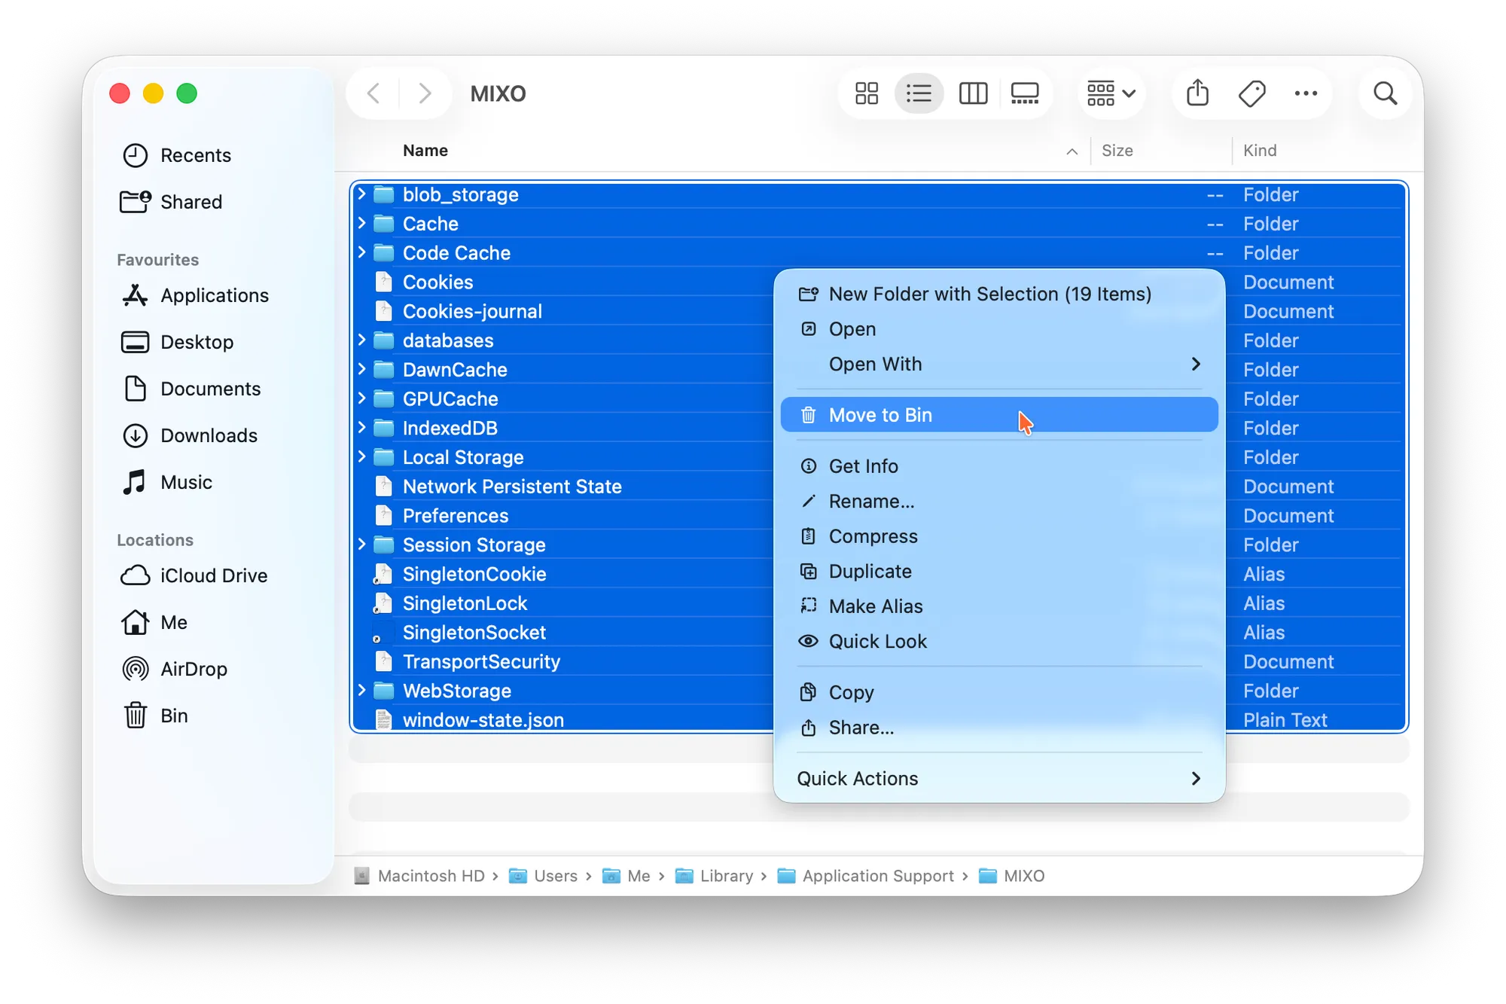Screen dimensions: 1506x1004
Task: Expand the Code Cache folder
Action: click(x=361, y=252)
